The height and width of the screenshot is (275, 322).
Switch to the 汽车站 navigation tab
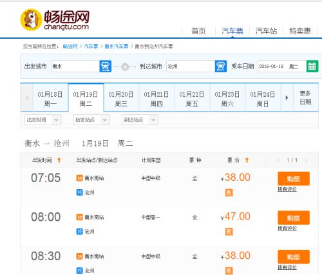point(266,31)
